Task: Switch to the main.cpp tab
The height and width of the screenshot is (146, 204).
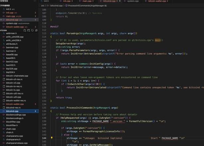Action: pos(87,1)
